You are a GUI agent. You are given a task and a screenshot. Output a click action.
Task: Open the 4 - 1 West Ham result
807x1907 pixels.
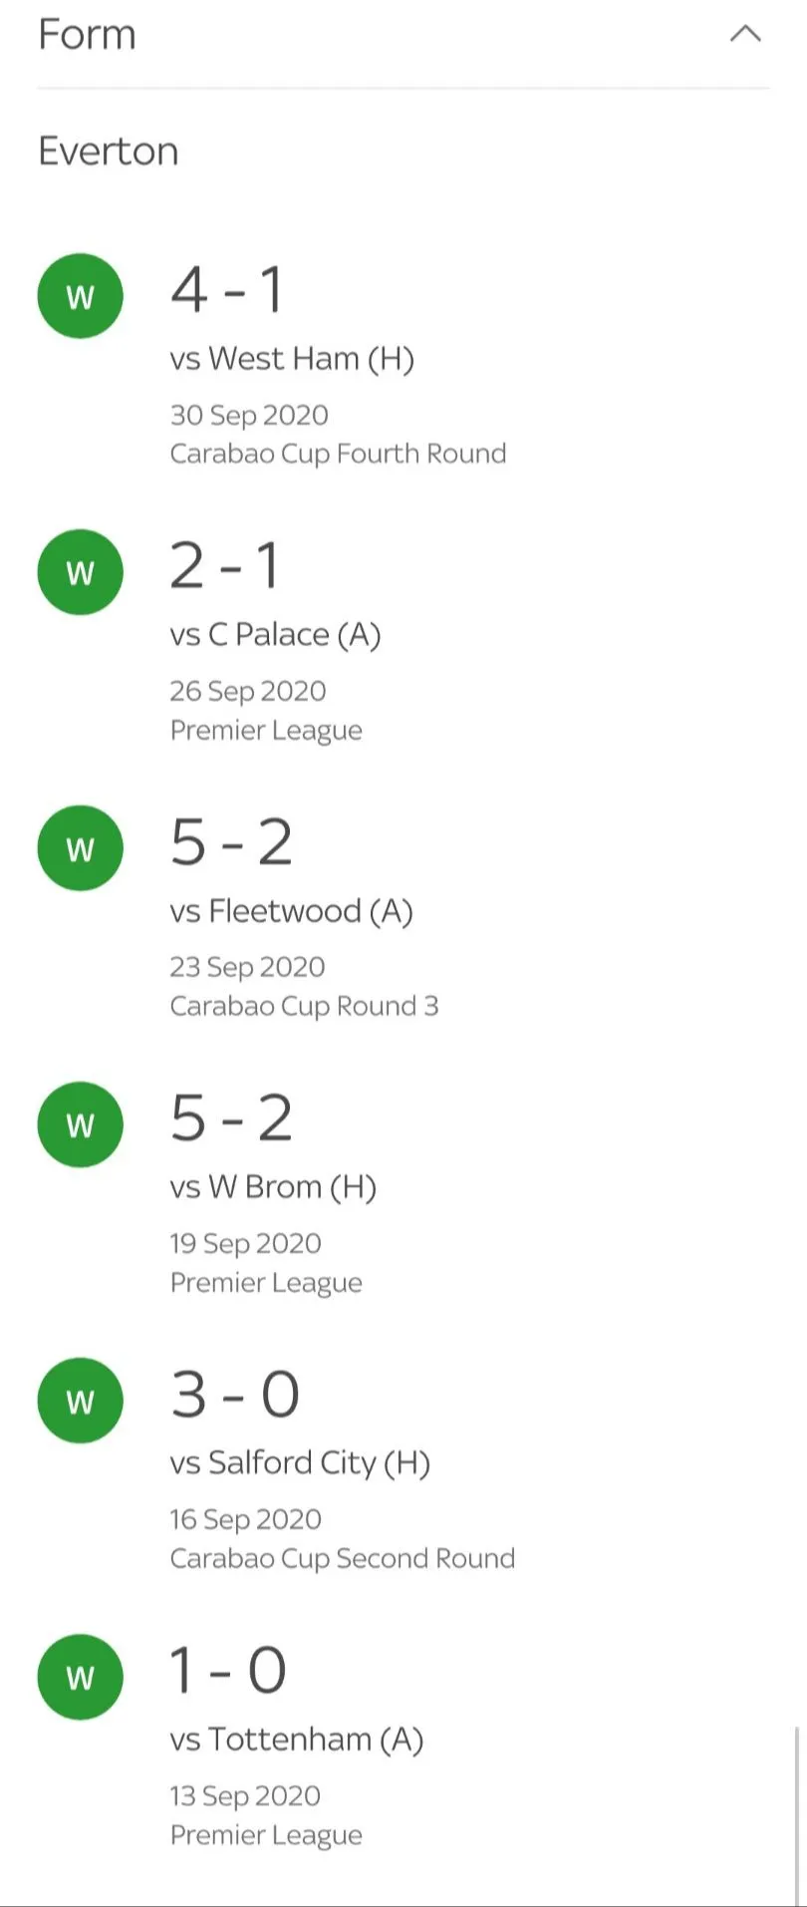pyautogui.click(x=227, y=290)
